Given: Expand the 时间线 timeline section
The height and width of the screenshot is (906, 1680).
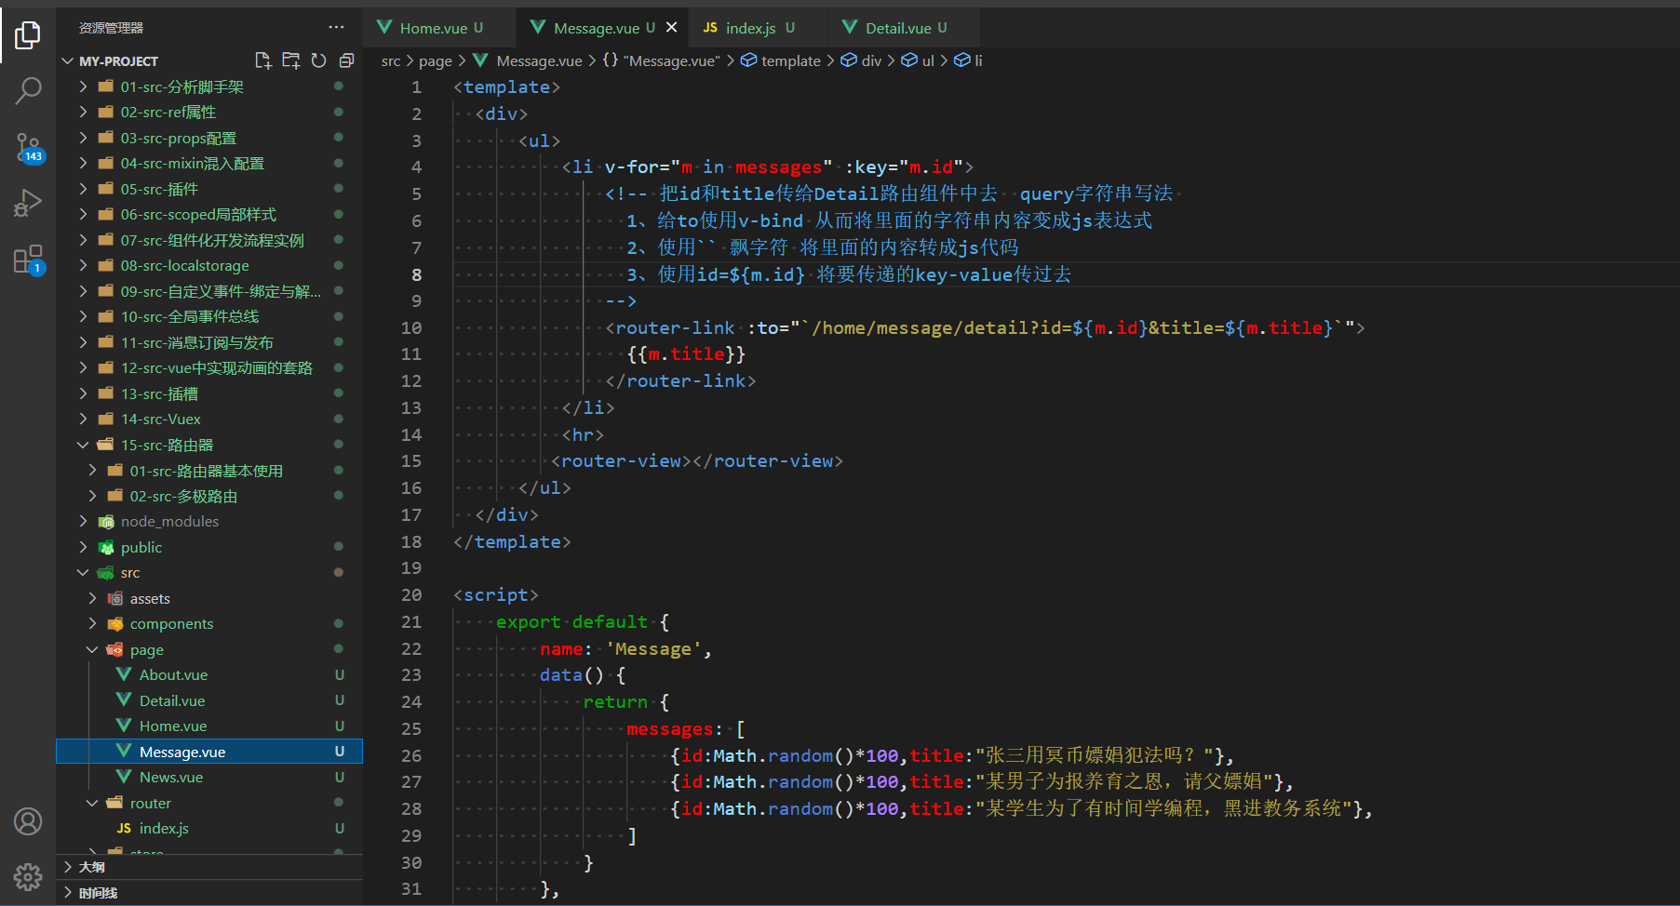Looking at the screenshot, I should 209,893.
